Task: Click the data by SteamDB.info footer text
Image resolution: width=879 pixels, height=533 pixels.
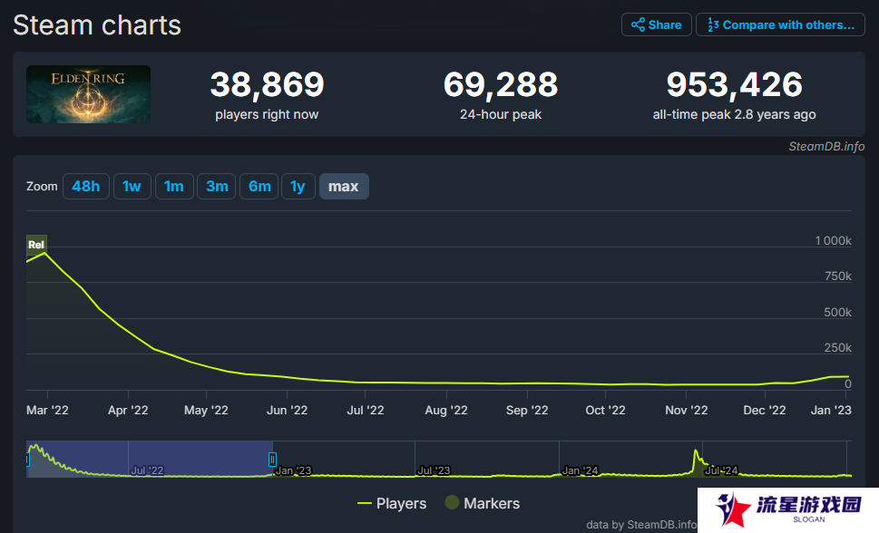Action: point(641,525)
